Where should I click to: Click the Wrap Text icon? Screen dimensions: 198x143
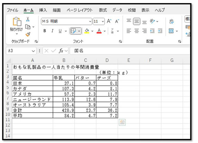coord(171,21)
